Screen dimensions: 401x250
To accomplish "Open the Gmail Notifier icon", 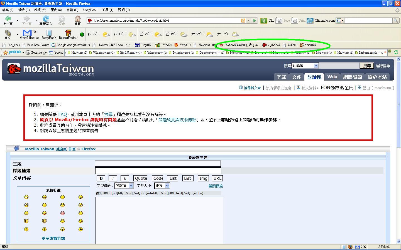I will [x=27, y=33].
